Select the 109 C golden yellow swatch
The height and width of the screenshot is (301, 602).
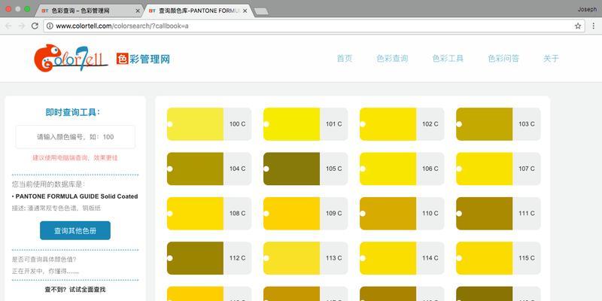click(306, 214)
